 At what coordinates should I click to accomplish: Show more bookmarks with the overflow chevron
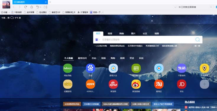[x=103, y=12]
